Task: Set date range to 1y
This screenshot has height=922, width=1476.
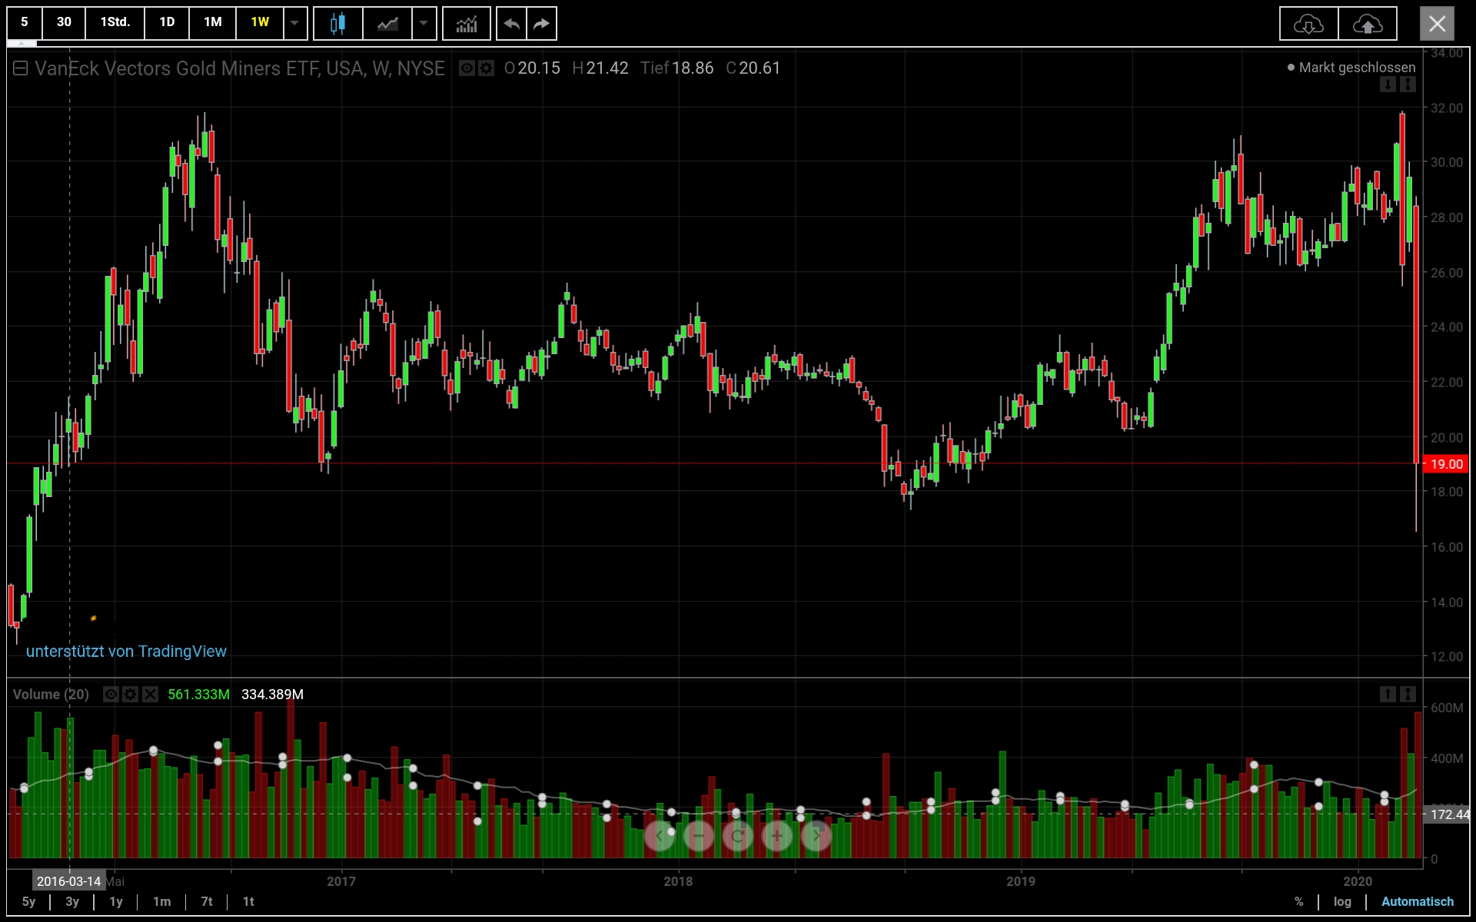Action: point(116,902)
